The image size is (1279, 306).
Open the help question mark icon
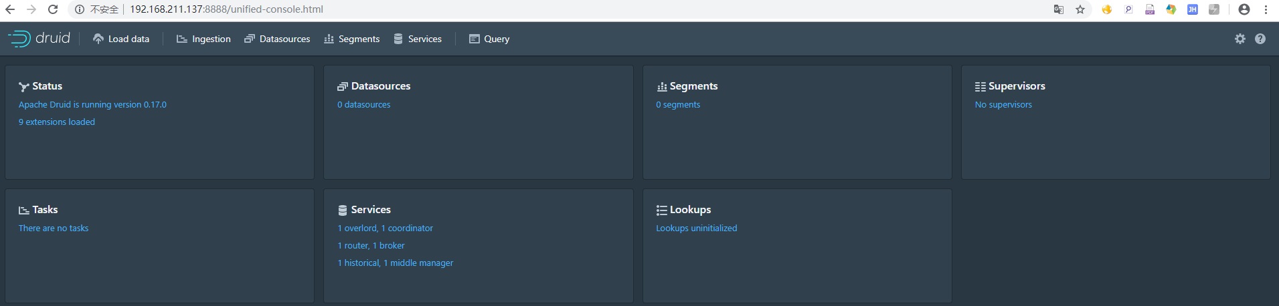click(x=1260, y=39)
